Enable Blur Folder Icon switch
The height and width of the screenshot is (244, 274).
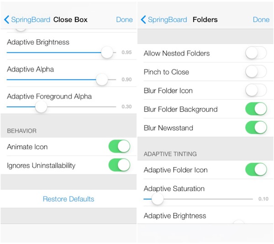click(256, 91)
